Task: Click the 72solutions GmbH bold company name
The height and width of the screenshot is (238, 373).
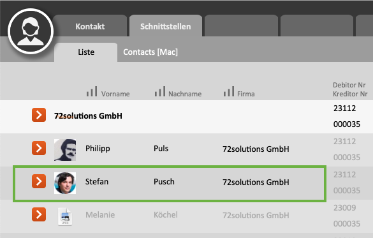Action: tap(88, 116)
